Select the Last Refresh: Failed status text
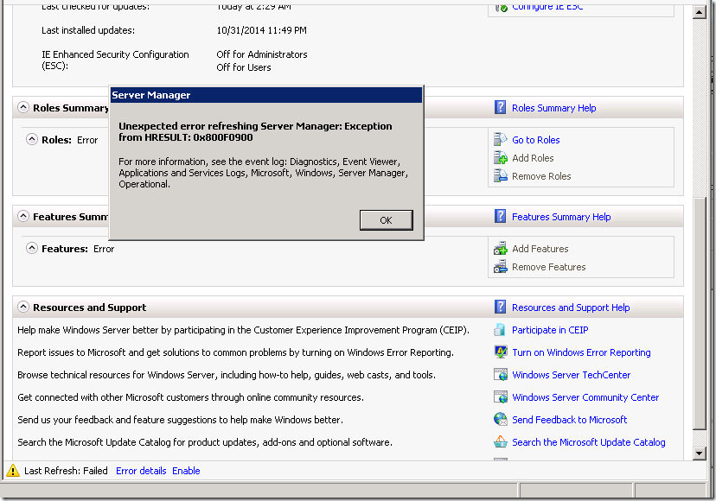Screen dimensions: 716x501 66,471
